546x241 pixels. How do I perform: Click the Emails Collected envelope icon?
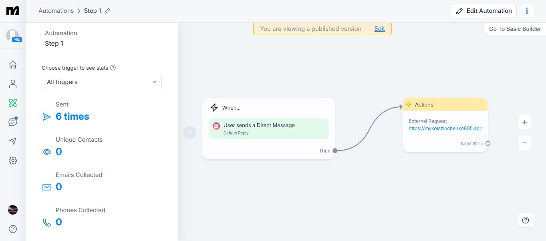coord(47,187)
